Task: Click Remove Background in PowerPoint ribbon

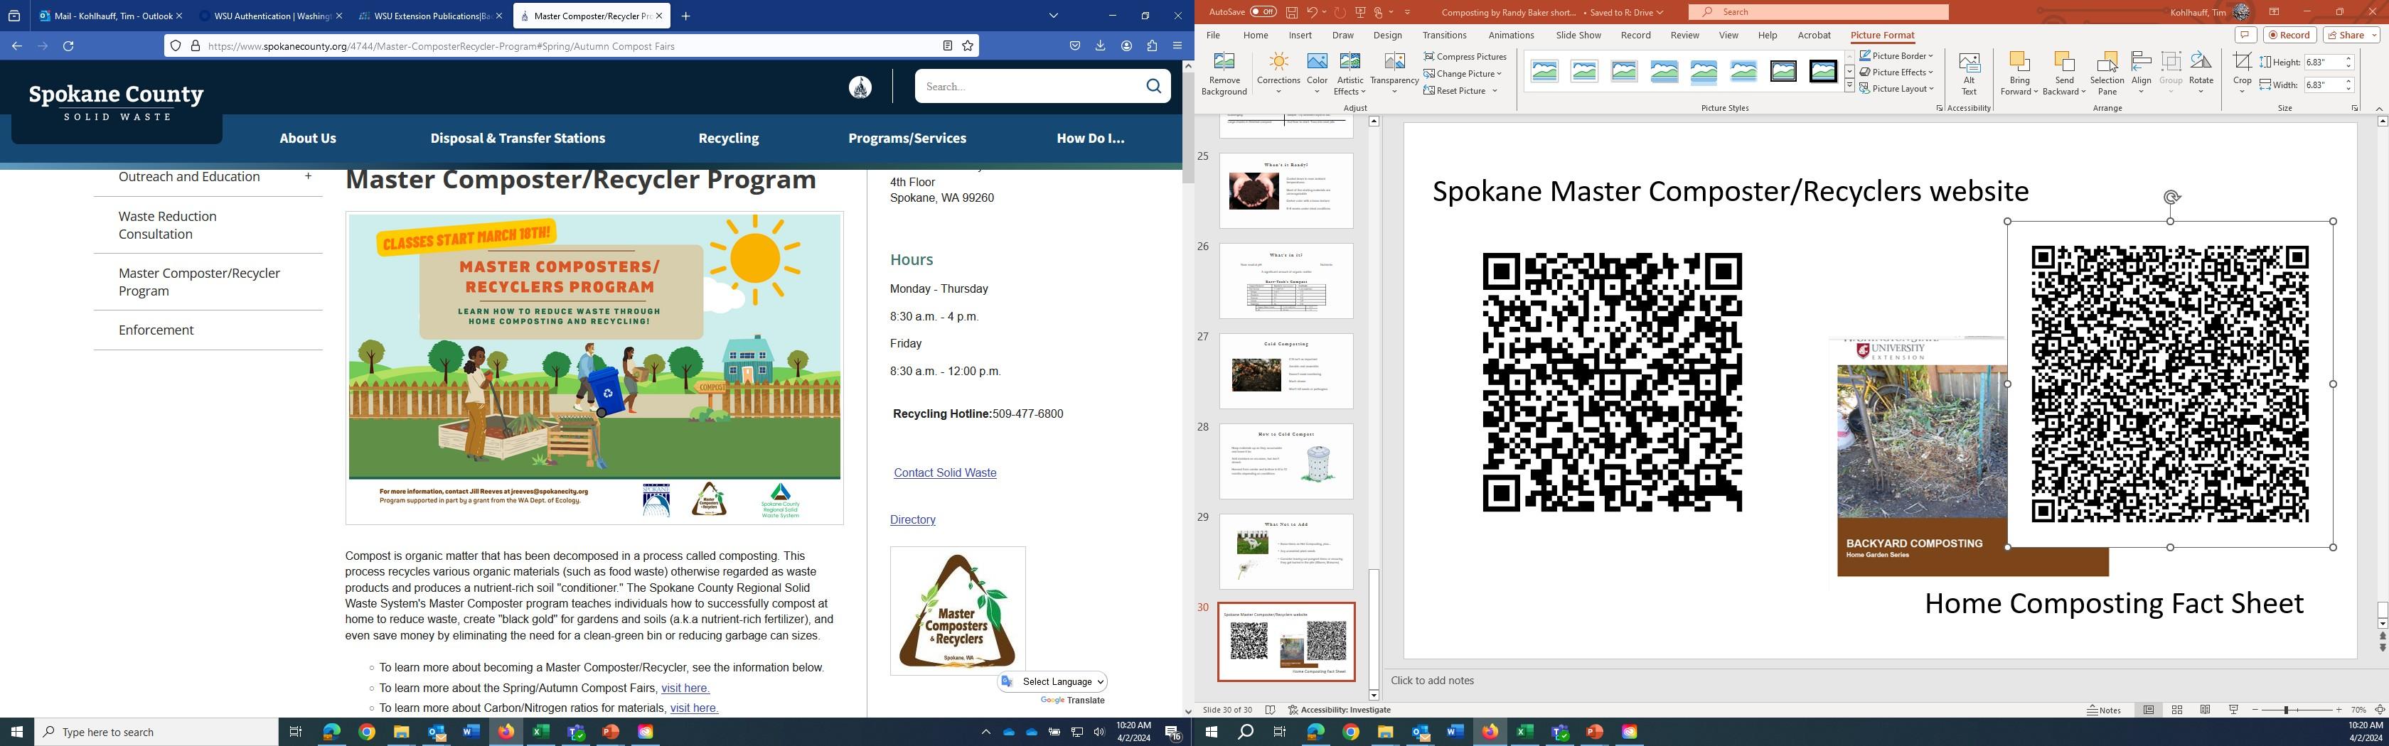Action: 1223,73
